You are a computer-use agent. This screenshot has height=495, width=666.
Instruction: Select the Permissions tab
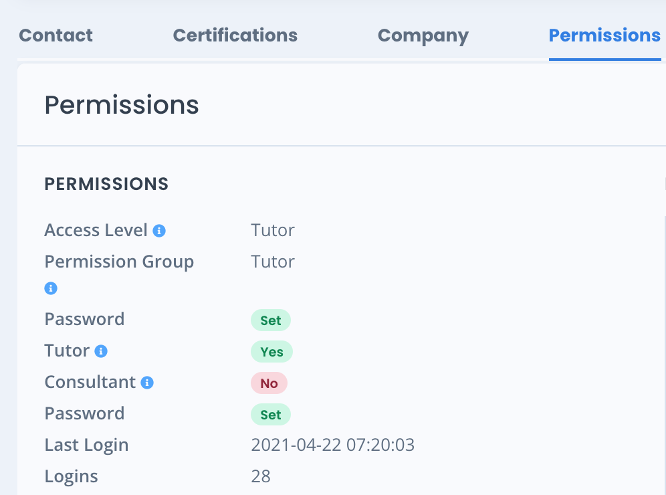coord(604,35)
